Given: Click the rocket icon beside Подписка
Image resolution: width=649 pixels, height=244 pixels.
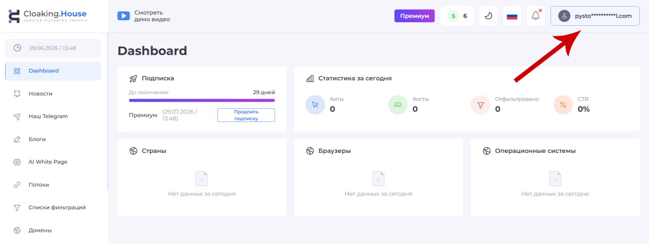Looking at the screenshot, I should tap(133, 78).
